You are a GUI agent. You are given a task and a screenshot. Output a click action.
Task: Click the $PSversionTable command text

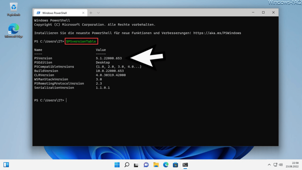[81, 41]
